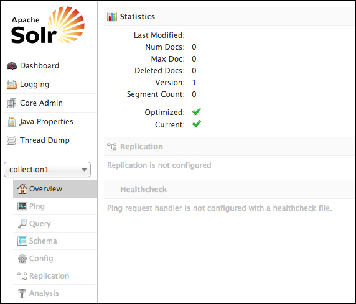Click the Current green checkmark
The height and width of the screenshot is (304, 356).
pyautogui.click(x=197, y=124)
